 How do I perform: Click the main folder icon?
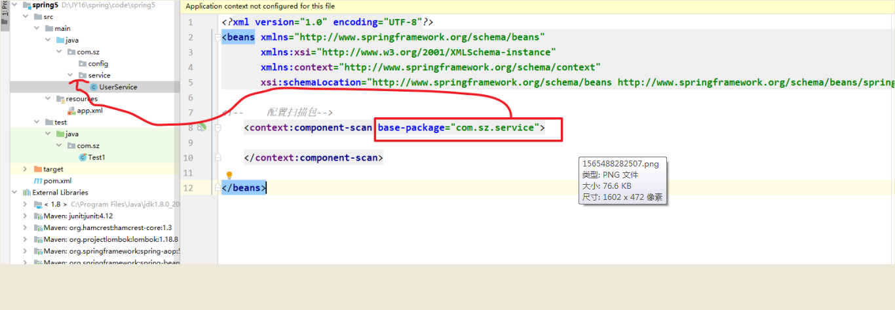click(x=48, y=29)
